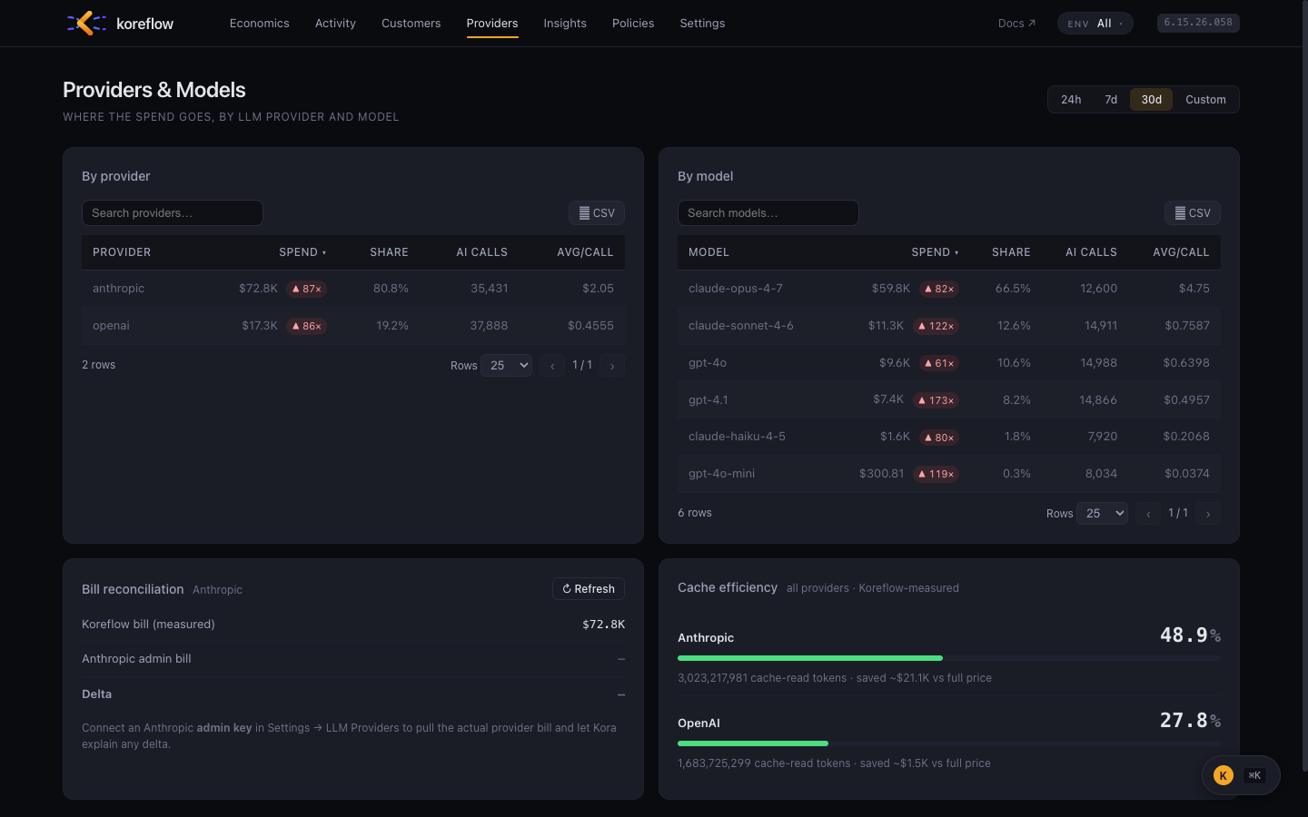Screen dimensions: 1308x817
Task: Open the Activity tab
Action: click(x=335, y=24)
